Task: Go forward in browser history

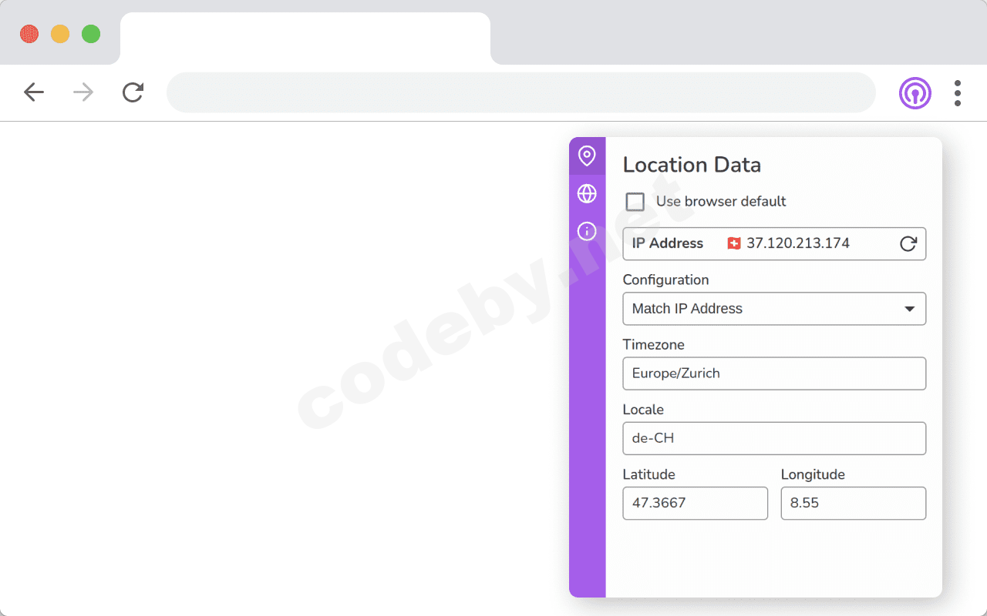Action: tap(83, 93)
